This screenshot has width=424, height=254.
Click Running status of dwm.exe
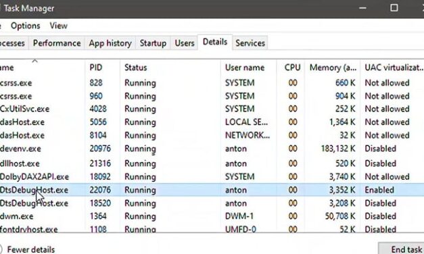(140, 216)
